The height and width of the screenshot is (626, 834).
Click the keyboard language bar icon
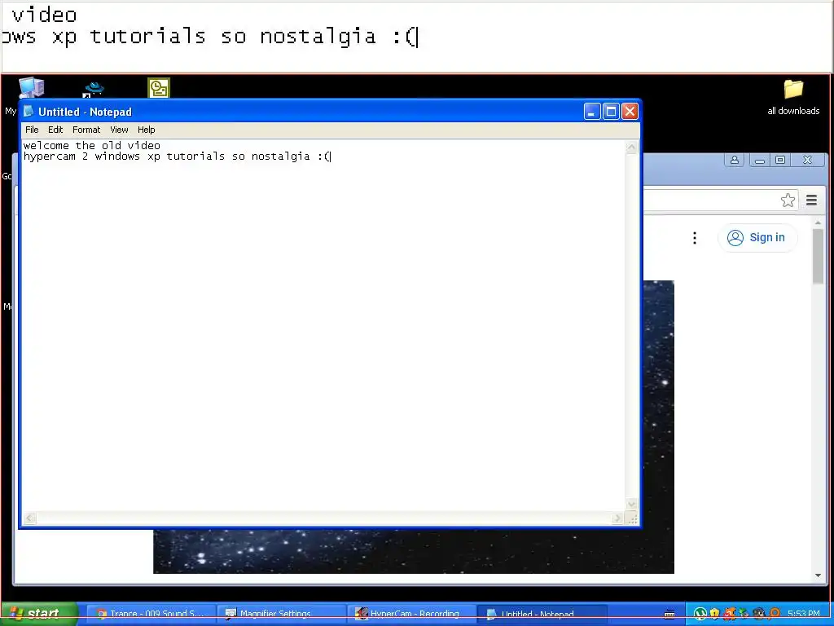pos(669,615)
